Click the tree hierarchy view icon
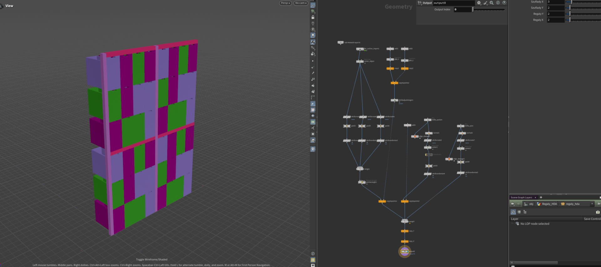Screen dimensions: 601x267 click(x=525, y=212)
